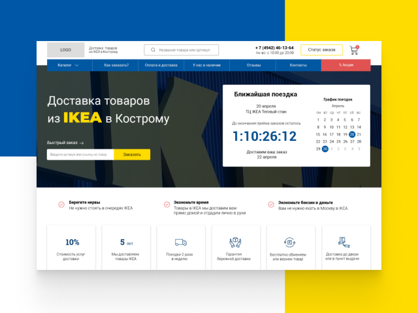Open the shopping cart icon

(x=354, y=50)
